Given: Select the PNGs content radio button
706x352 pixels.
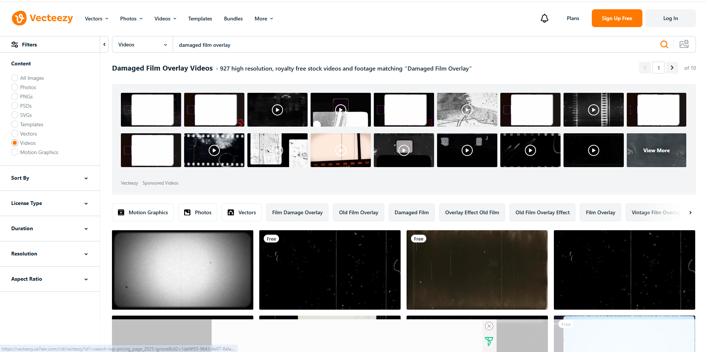Looking at the screenshot, I should pos(15,96).
